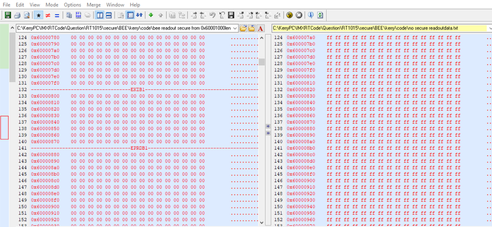Click the grayed line-list icon in toolbar
Image resolution: width=492 pixels, height=227 pixels.
point(121,15)
